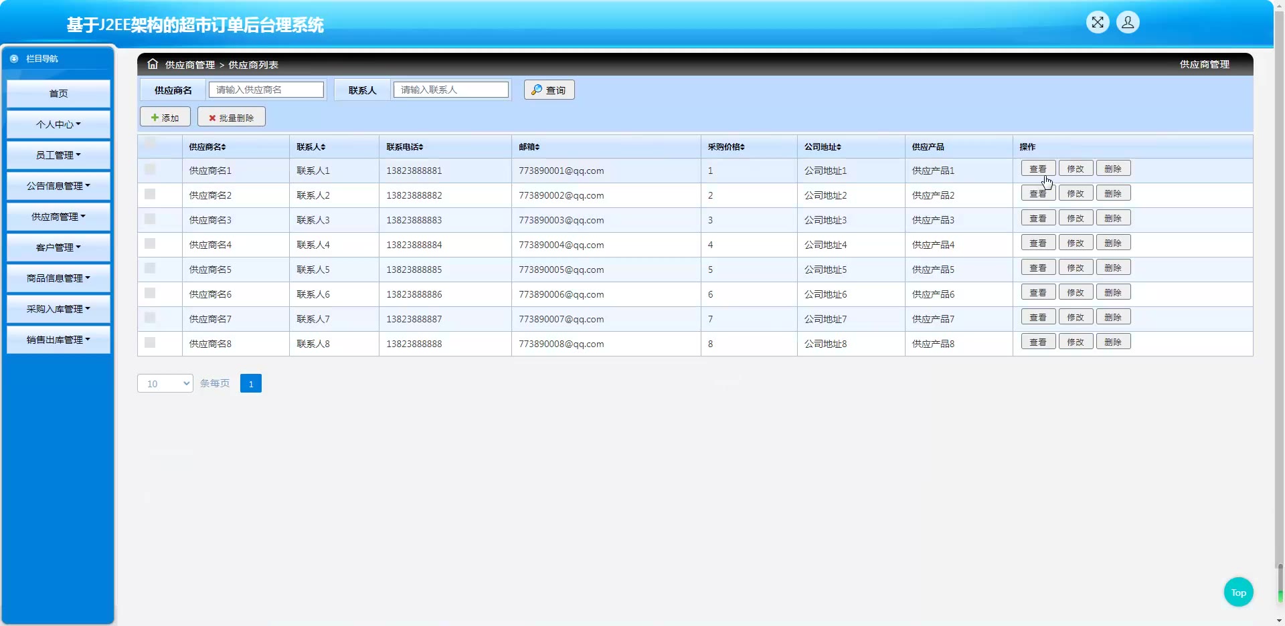The height and width of the screenshot is (626, 1285).
Task: Focus the 联系人 search input field
Action: click(451, 90)
